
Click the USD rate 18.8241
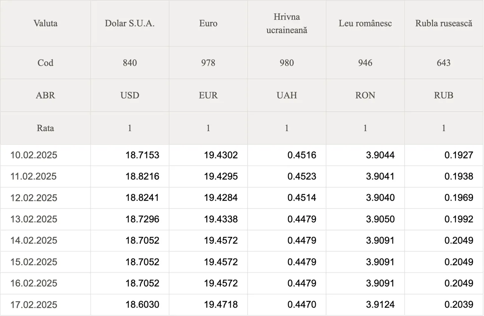(143, 198)
